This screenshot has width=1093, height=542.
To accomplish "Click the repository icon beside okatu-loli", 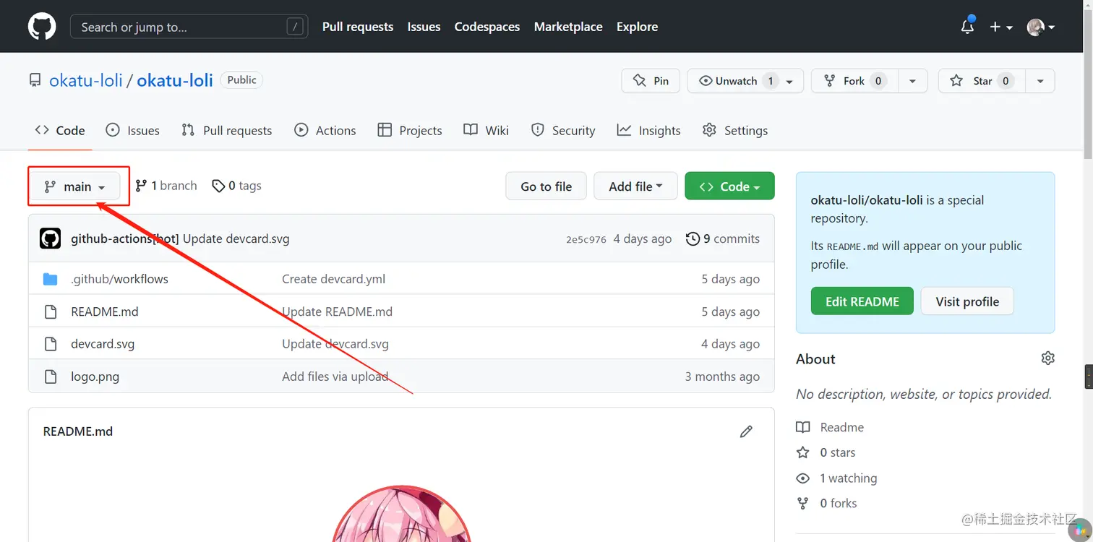I will 35,80.
